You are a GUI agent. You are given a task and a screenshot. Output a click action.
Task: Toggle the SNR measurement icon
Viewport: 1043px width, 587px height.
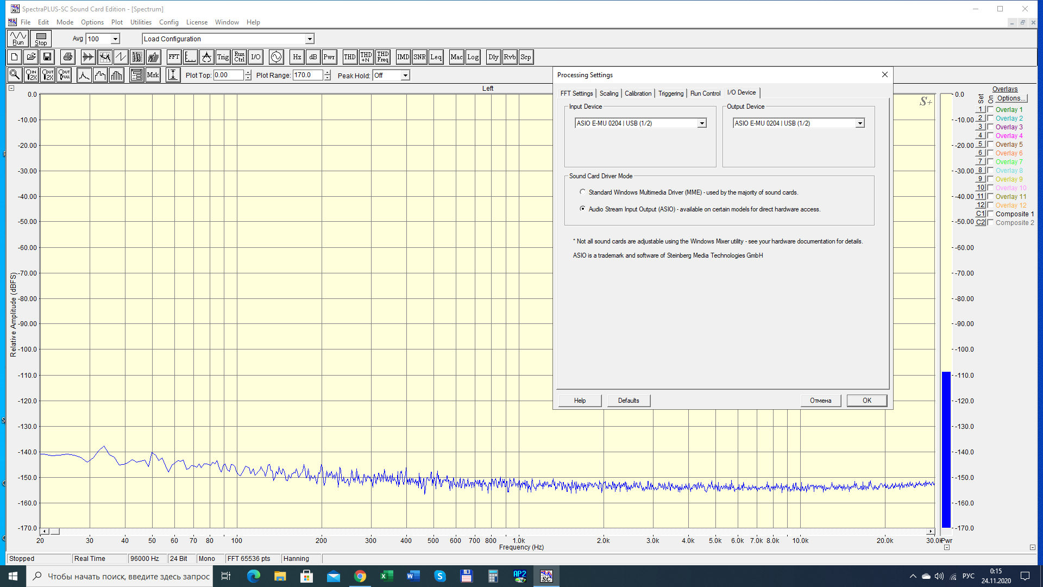[x=419, y=57]
